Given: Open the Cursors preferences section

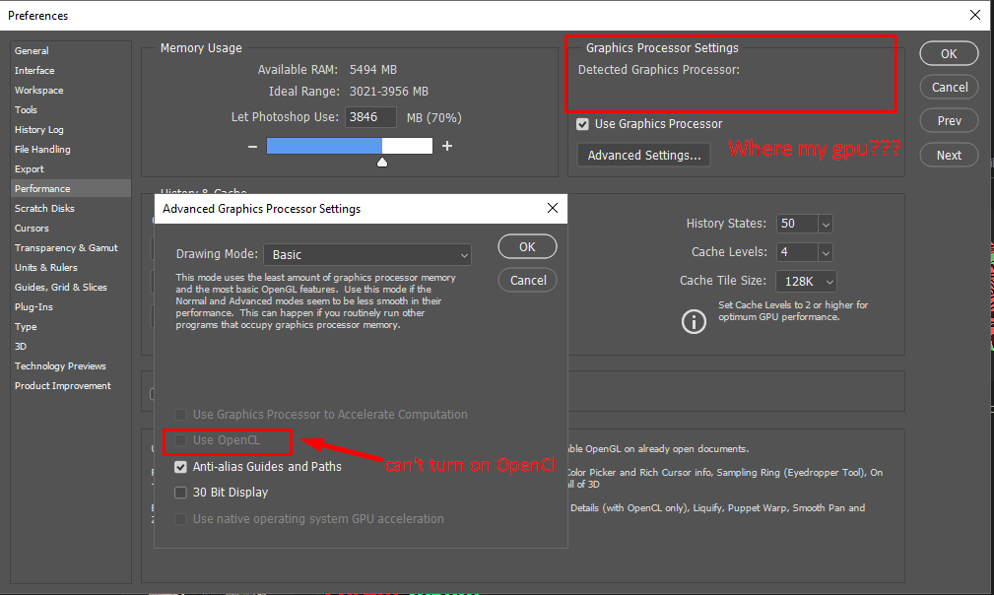Looking at the screenshot, I should tap(33, 228).
